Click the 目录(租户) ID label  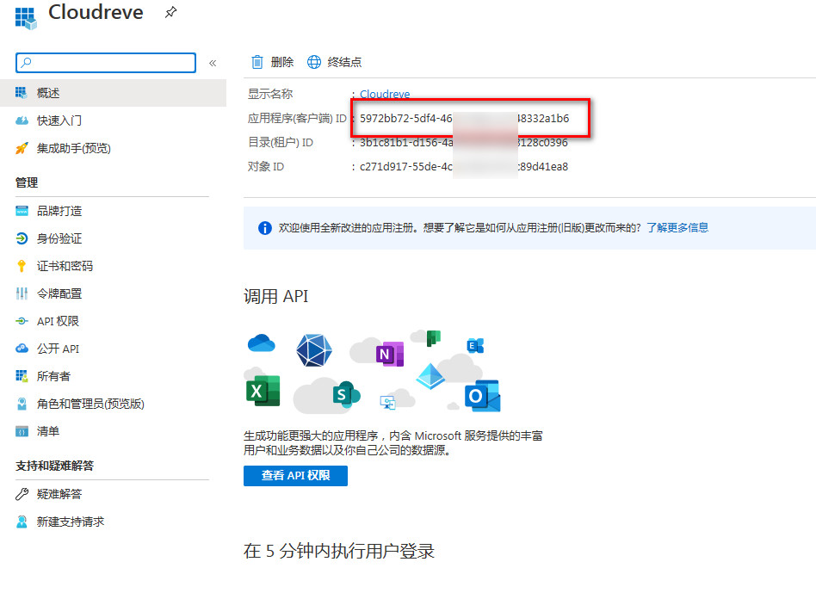[281, 142]
